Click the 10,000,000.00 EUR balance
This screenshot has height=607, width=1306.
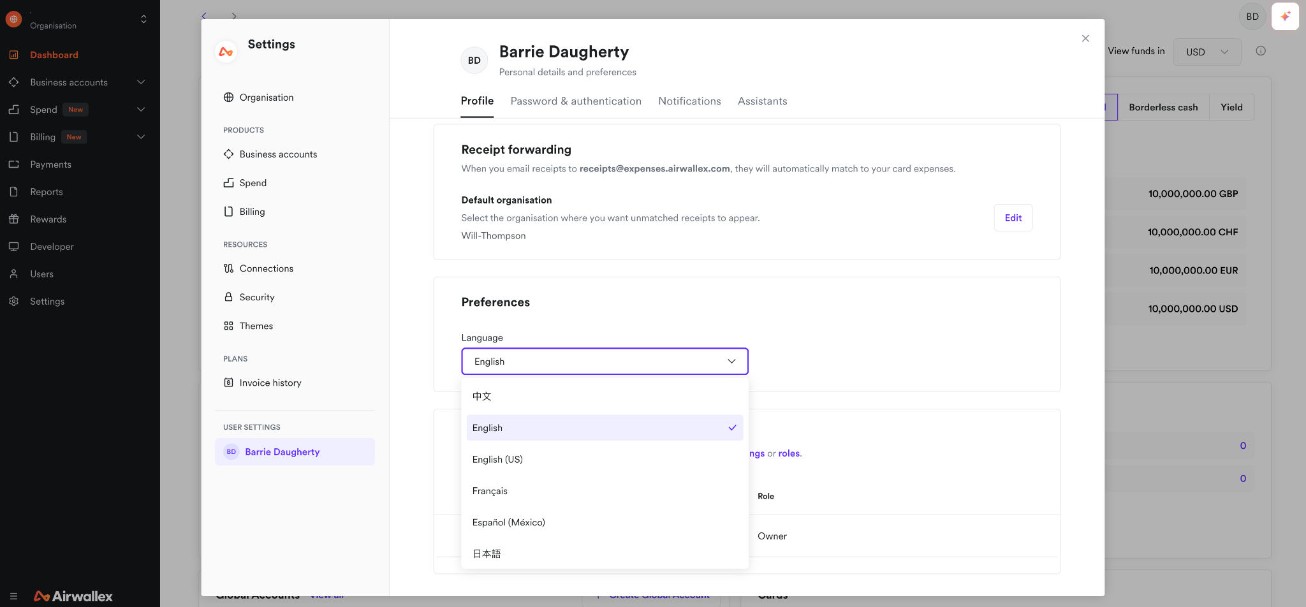click(1193, 270)
